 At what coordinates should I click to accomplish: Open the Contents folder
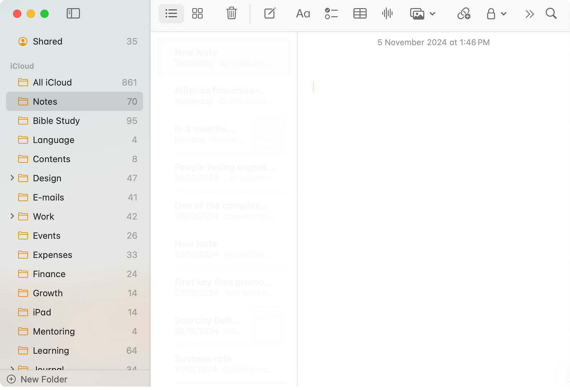74,159
